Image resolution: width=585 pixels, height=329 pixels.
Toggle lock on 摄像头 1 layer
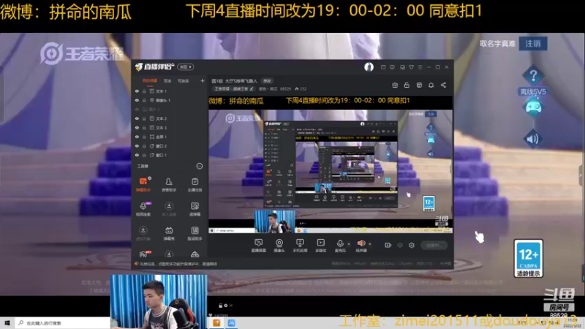(144, 100)
